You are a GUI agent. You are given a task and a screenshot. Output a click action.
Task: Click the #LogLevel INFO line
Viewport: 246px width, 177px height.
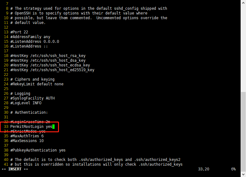pyautogui.click(x=26, y=103)
